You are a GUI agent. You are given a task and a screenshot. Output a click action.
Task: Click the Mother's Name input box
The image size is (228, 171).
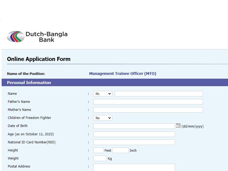point(148,110)
